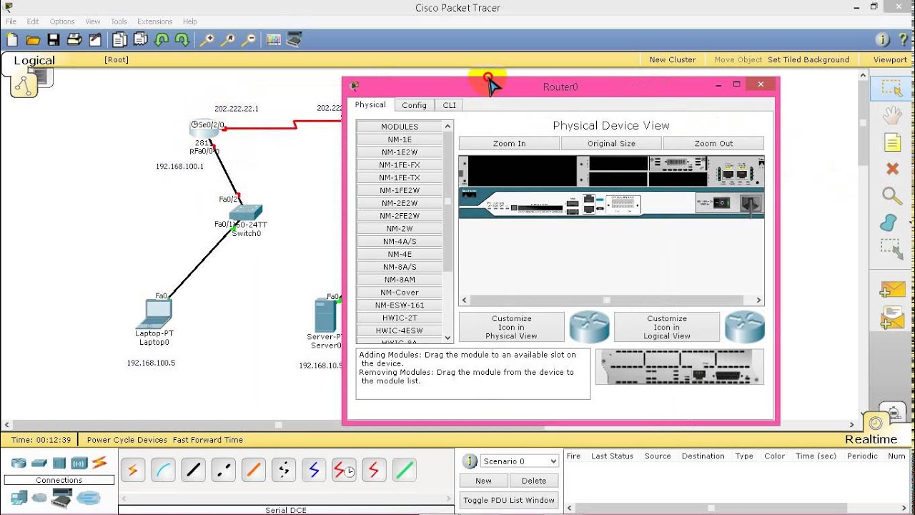
Task: Choose the orange Fiber cable
Action: 254,470
